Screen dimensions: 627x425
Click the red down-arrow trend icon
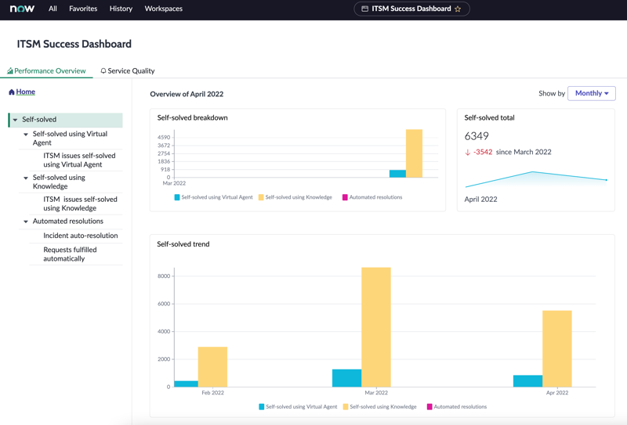tap(467, 152)
